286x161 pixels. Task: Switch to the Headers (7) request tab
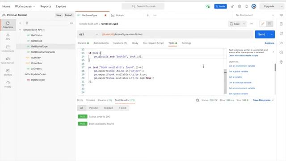pyautogui.click(x=120, y=43)
